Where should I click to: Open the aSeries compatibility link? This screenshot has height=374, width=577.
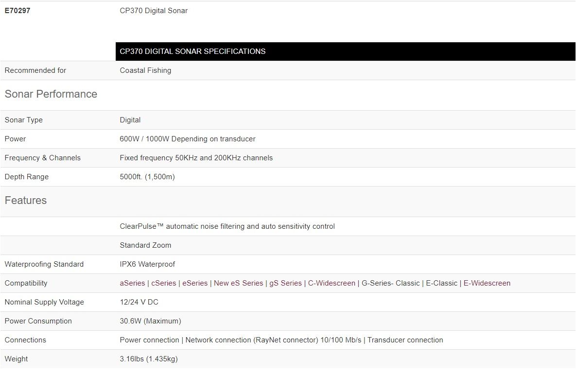132,283
